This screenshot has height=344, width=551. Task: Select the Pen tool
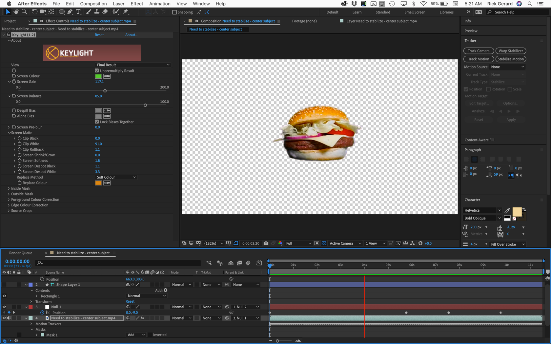[70, 12]
